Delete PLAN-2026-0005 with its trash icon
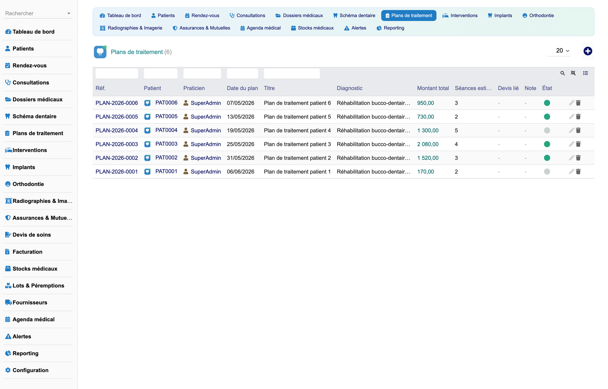This screenshot has height=389, width=608. point(578,117)
